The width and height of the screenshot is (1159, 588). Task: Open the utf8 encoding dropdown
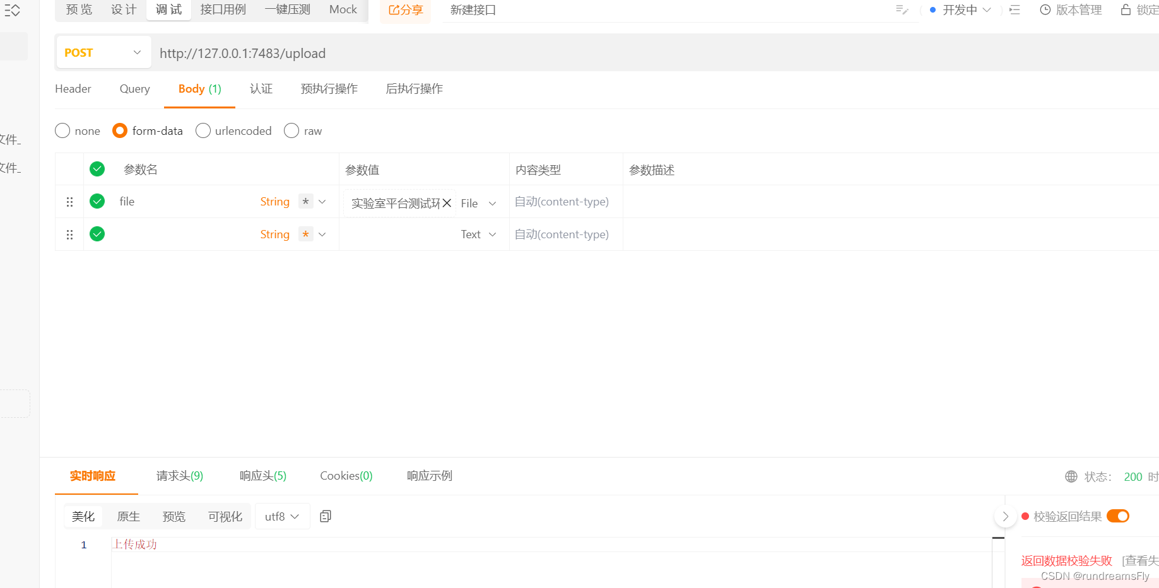point(281,516)
